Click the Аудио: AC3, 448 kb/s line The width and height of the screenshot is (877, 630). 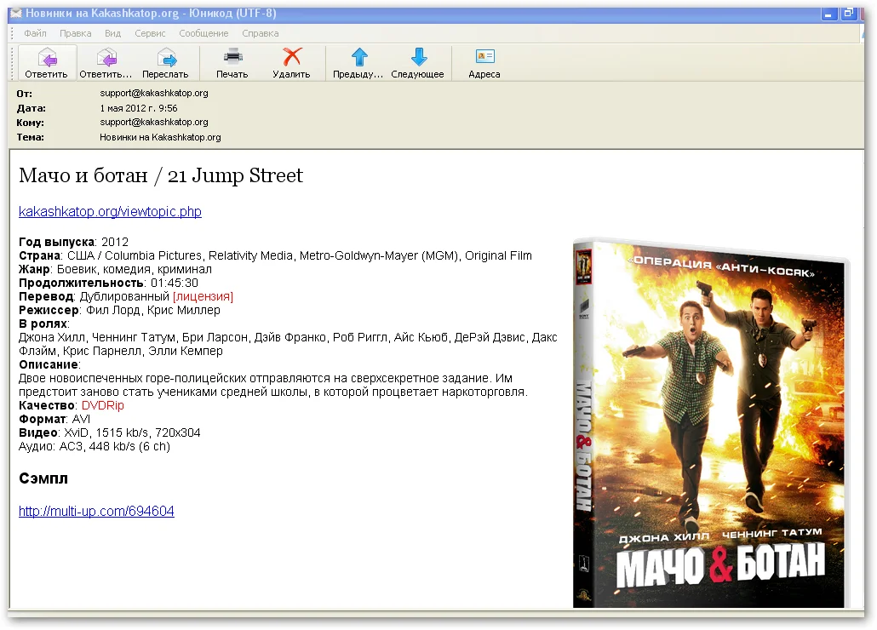(95, 447)
